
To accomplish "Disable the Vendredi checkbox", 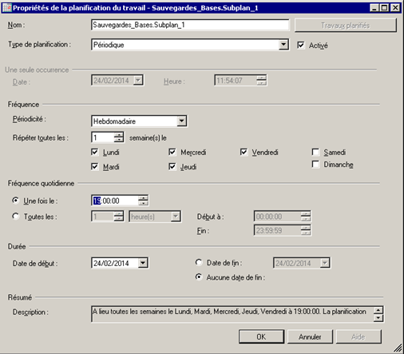I will [x=244, y=152].
